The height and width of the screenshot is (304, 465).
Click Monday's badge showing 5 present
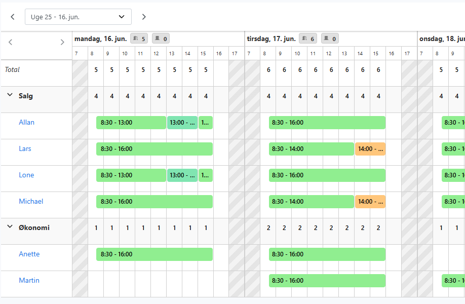139,39
